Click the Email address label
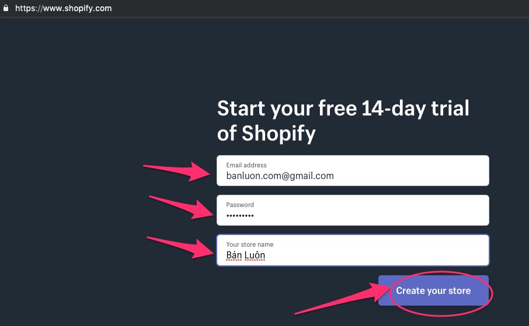The height and width of the screenshot is (326, 529). tap(246, 166)
